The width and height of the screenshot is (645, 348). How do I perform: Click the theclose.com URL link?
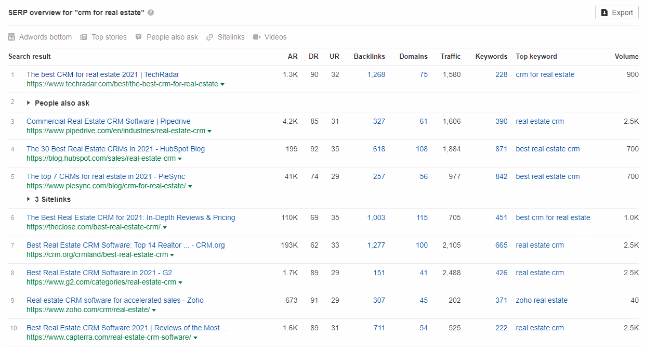pyautogui.click(x=94, y=227)
